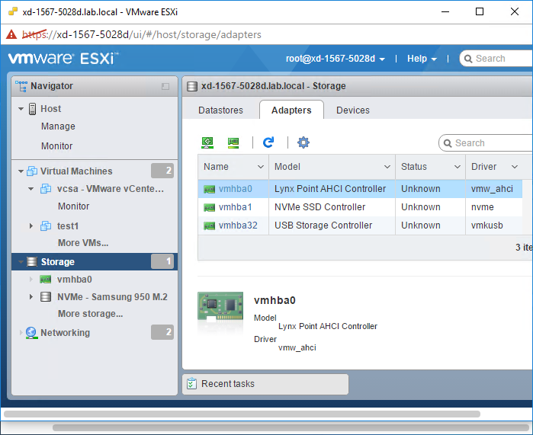Click vmhba0 adapter icon in Navigator
The image size is (533, 435).
coord(46,280)
